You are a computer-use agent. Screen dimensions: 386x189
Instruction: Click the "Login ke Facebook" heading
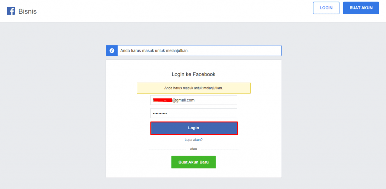[x=193, y=74]
